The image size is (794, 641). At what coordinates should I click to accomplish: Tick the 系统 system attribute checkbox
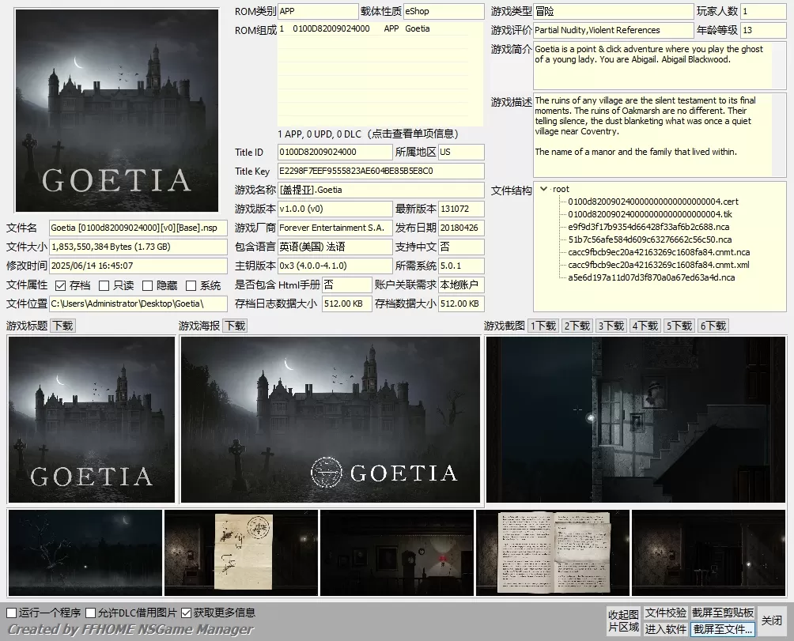click(191, 285)
